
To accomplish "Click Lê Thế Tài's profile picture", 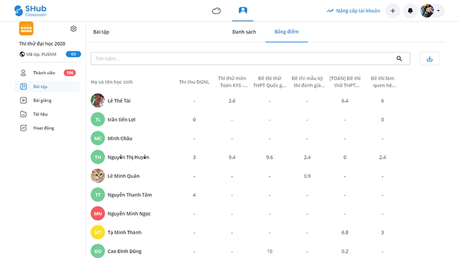I will click(97, 100).
